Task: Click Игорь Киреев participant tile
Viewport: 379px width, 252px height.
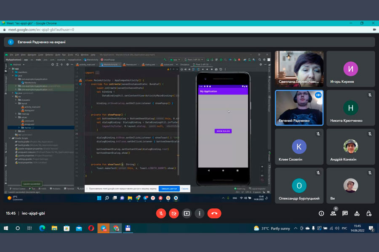Action: click(350, 69)
